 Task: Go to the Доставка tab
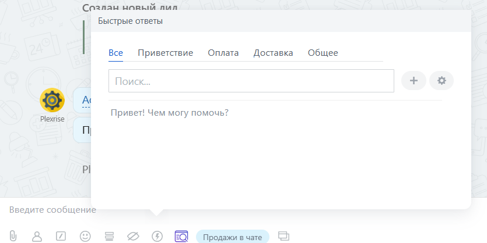click(x=273, y=53)
